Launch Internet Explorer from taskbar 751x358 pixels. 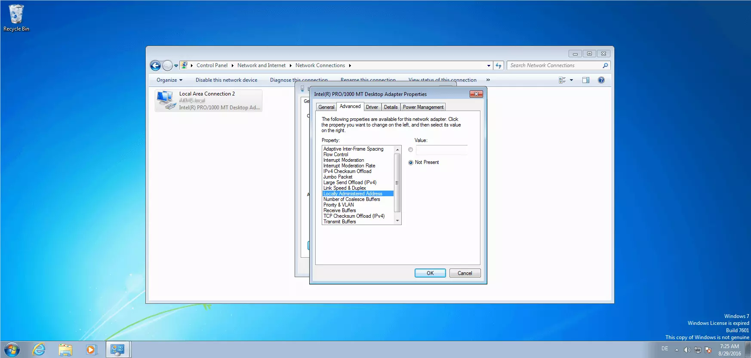(39, 349)
